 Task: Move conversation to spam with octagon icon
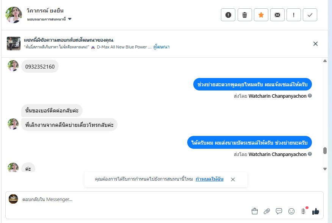coord(228,15)
